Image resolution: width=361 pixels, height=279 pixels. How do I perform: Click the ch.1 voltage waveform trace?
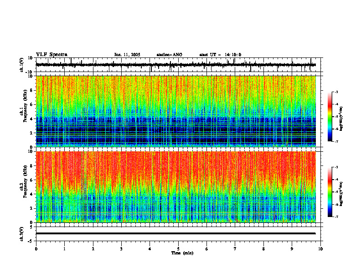pos(175,65)
